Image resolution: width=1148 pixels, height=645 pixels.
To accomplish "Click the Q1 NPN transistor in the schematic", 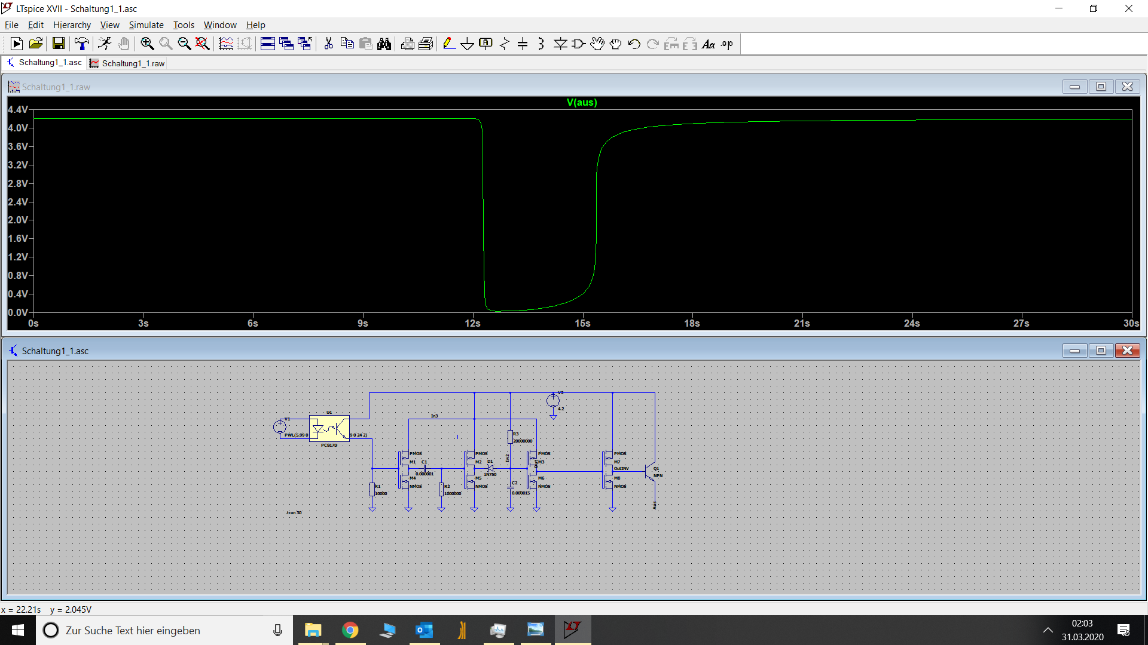I will (651, 472).
